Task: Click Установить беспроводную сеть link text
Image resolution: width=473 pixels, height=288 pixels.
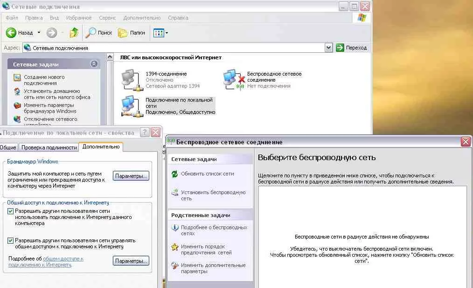Action: coord(213,195)
